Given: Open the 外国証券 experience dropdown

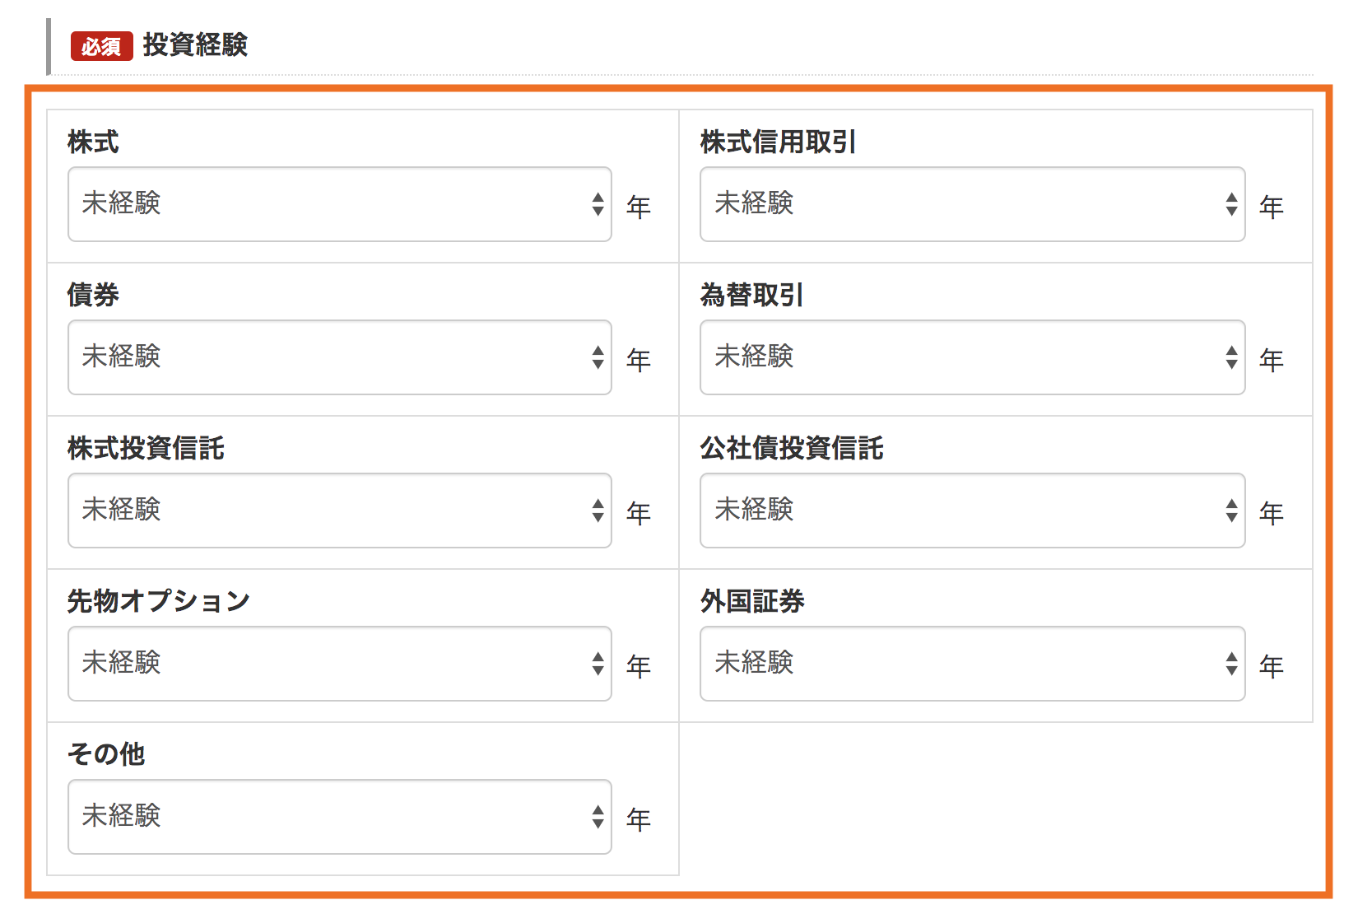Looking at the screenshot, I should click(971, 664).
